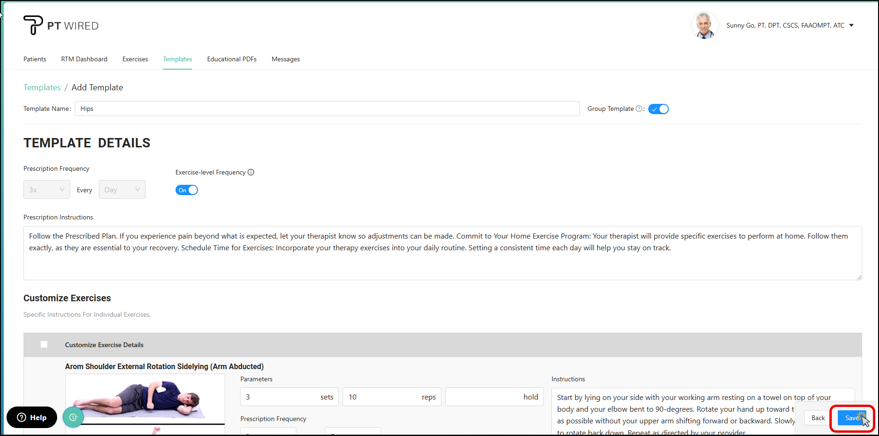Open the Help widget

32,417
